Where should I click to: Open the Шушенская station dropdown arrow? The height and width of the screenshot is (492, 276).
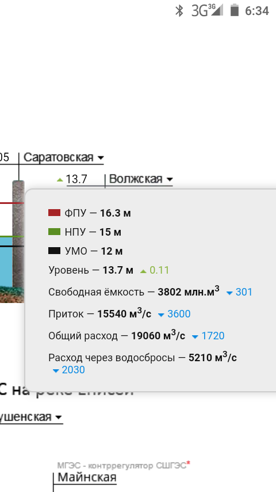(58, 418)
